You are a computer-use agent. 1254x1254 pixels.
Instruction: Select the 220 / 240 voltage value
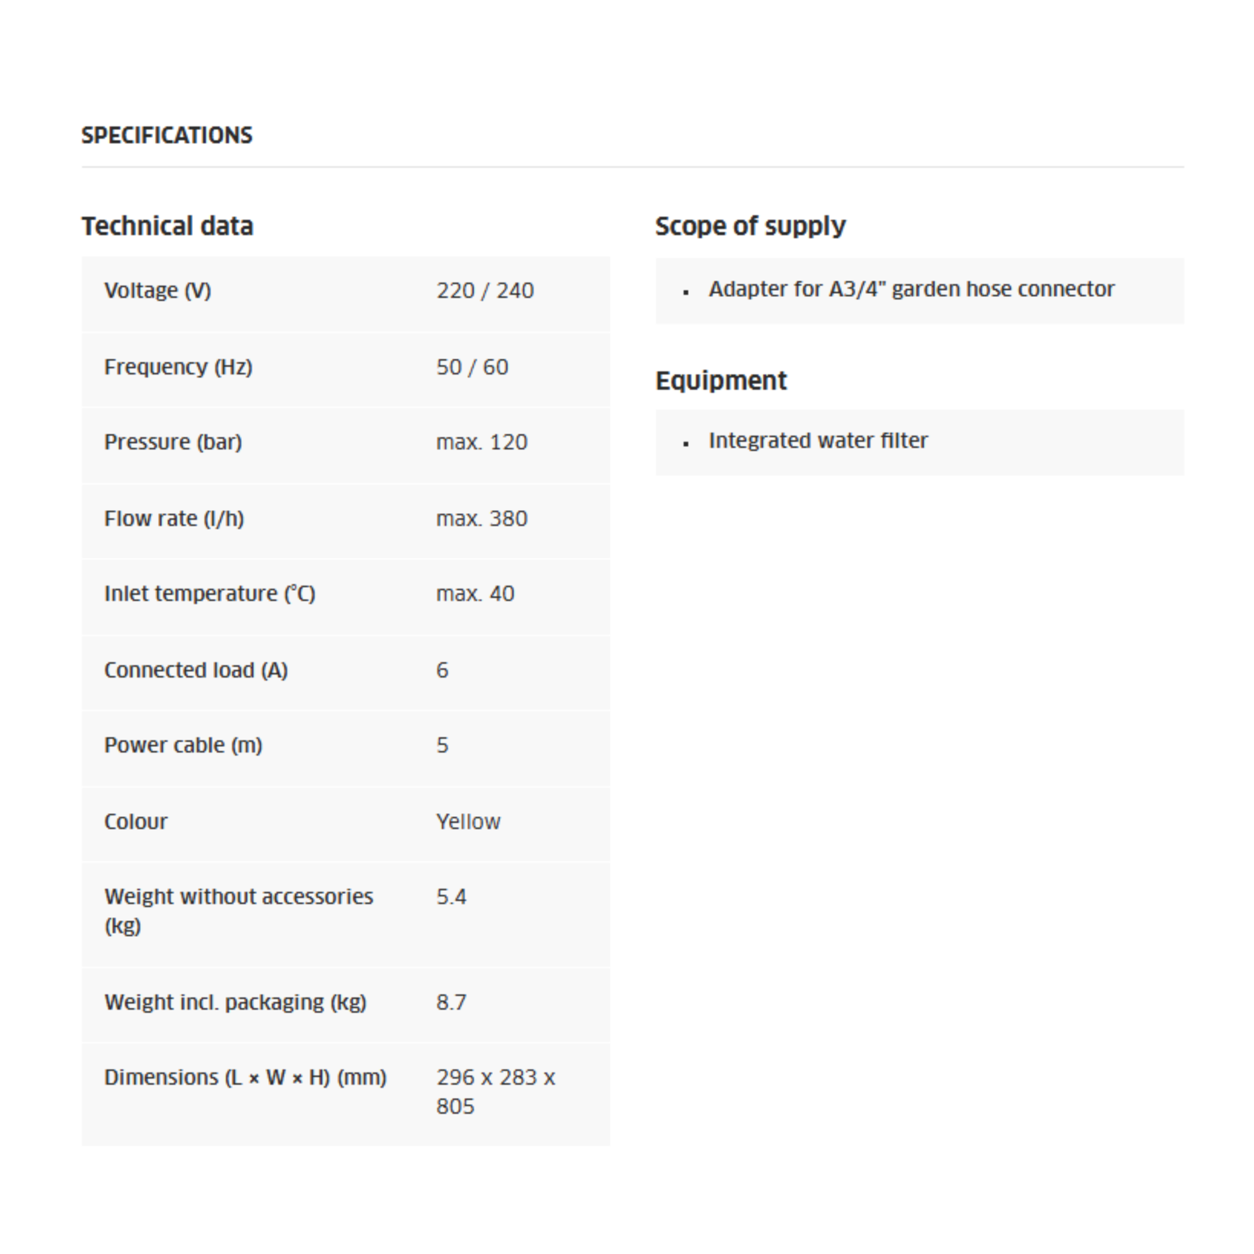484,290
